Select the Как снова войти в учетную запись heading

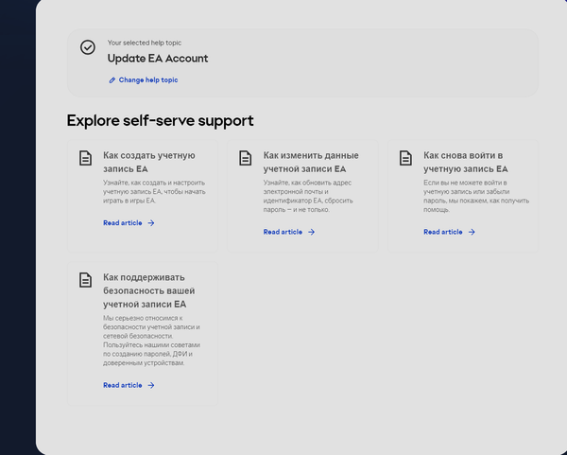[469, 161]
